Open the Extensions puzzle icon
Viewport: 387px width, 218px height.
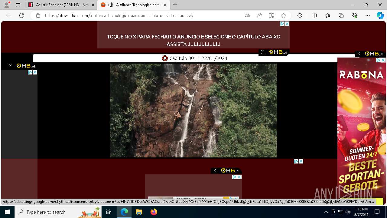(300, 15)
